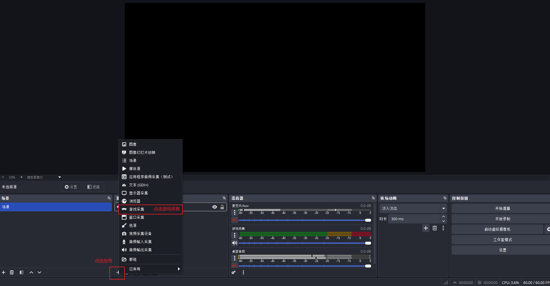The height and width of the screenshot is (286, 550).
Task: Click the 开始直播 button
Action: click(502, 208)
